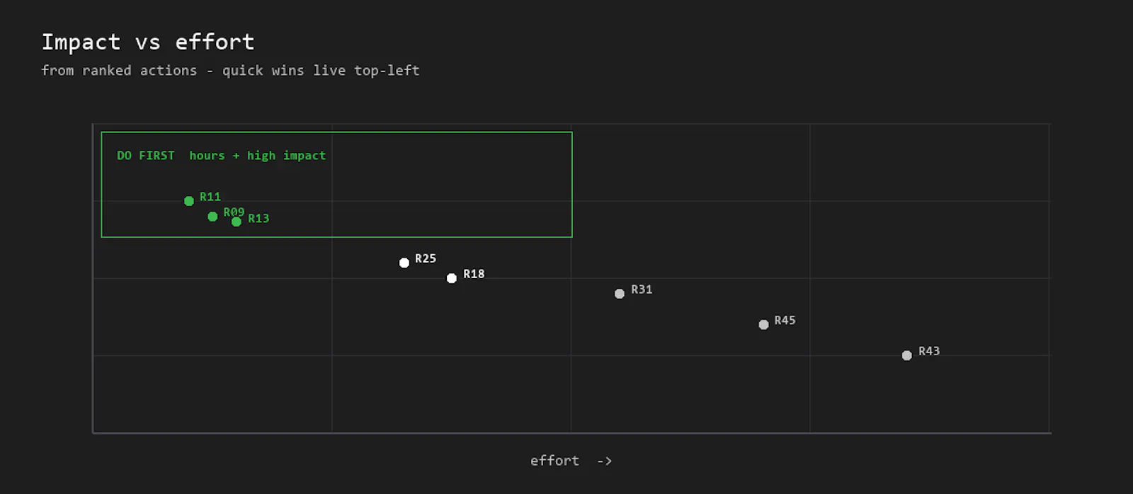Click the R25 text label

(426, 259)
